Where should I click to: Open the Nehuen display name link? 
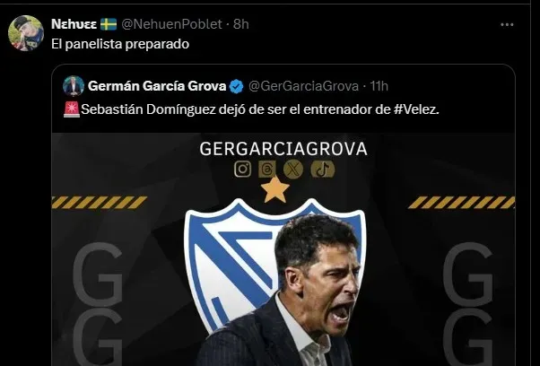[x=69, y=22]
